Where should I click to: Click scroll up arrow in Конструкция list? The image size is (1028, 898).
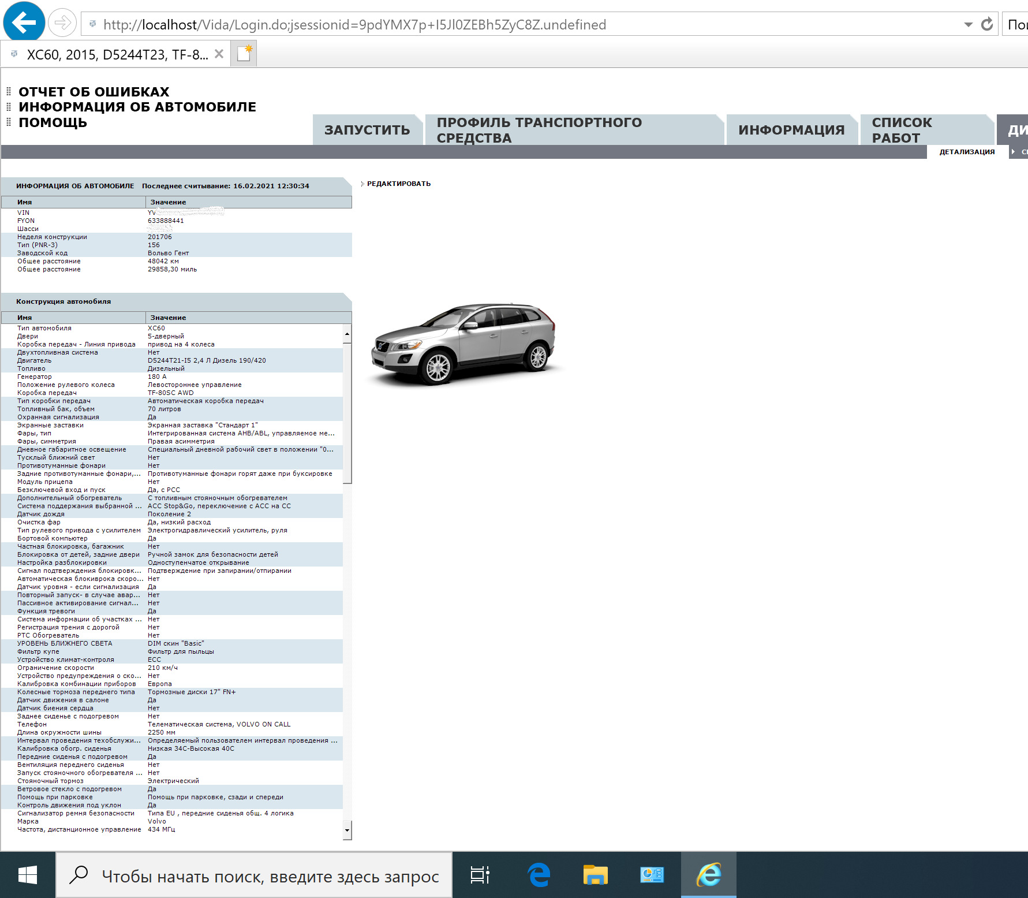tap(347, 334)
